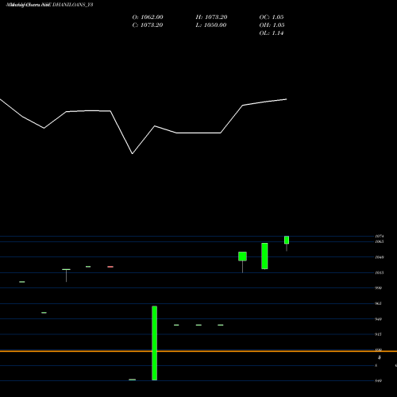Click the low value L: 1050.00
This screenshot has width=397, height=397.
[x=211, y=25]
